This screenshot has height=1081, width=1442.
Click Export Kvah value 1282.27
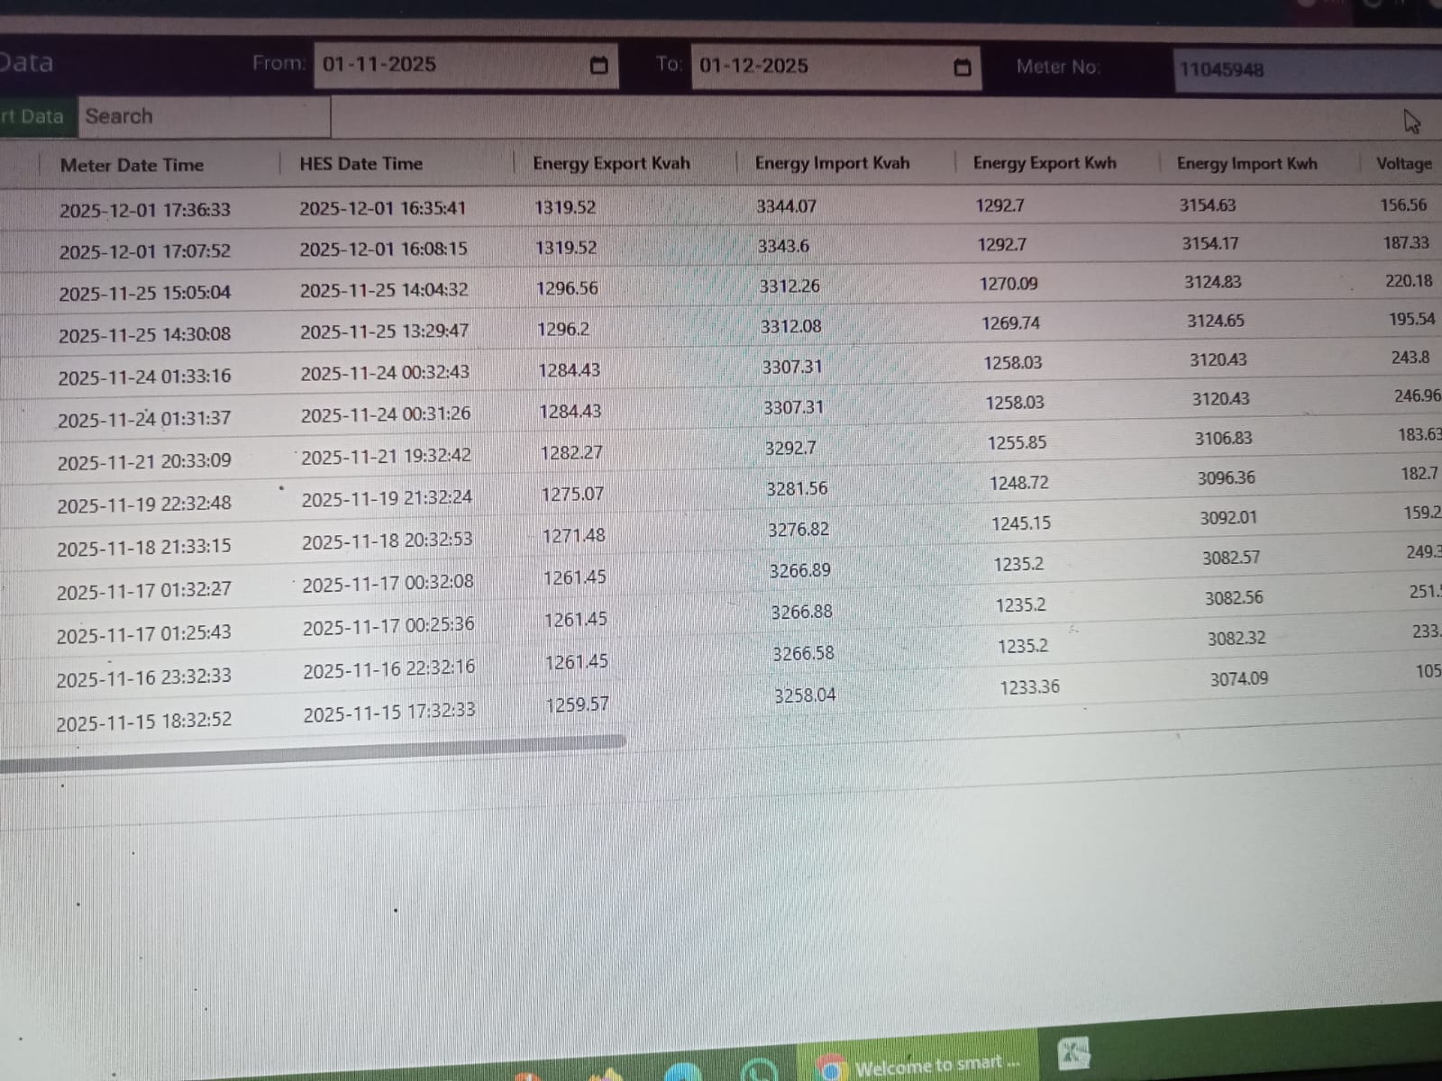coord(571,452)
